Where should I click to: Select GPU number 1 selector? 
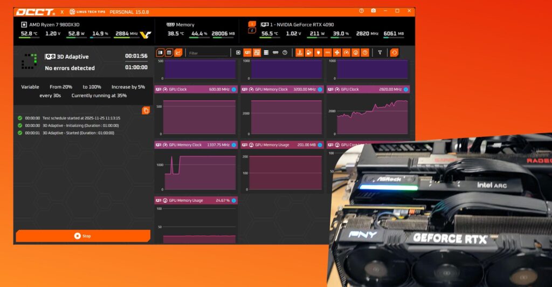[252, 24]
